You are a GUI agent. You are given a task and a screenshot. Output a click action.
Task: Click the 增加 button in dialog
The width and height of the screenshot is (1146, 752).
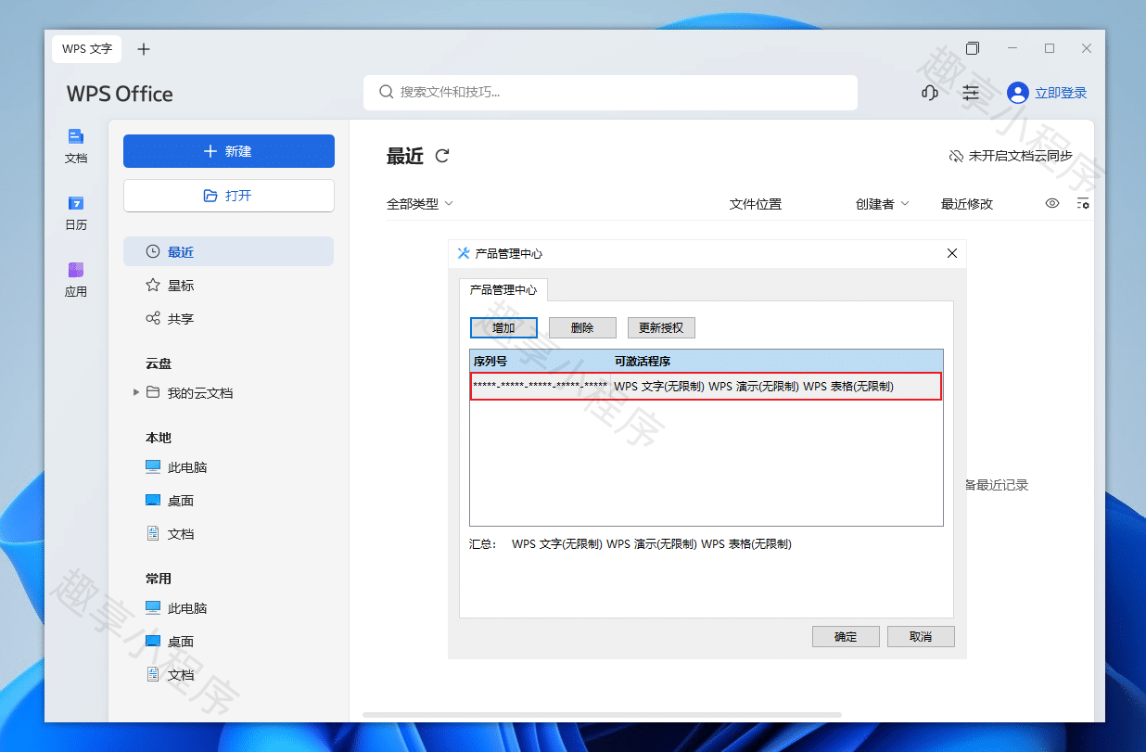click(503, 327)
